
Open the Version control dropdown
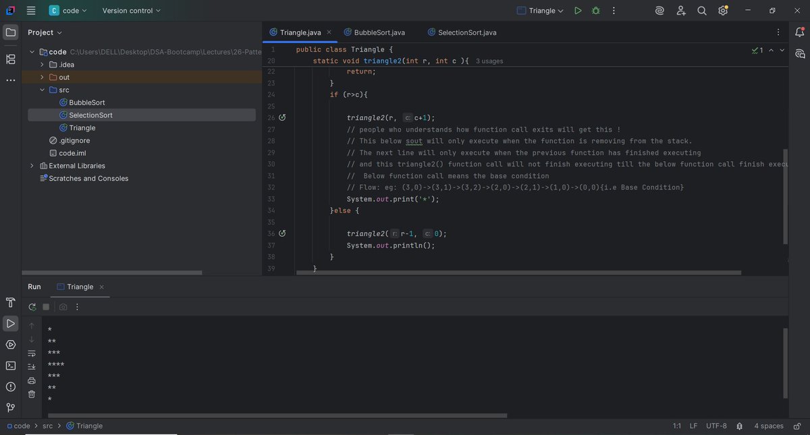pos(132,11)
